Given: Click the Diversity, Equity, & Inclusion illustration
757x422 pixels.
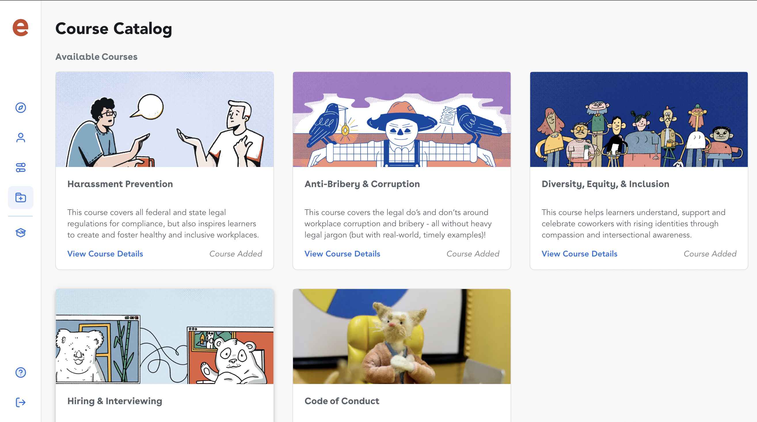Looking at the screenshot, I should [x=639, y=119].
